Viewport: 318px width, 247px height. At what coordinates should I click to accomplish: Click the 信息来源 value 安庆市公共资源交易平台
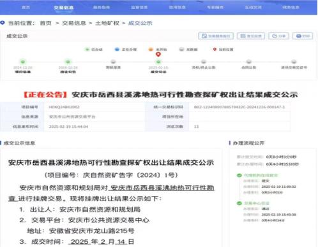(72, 116)
